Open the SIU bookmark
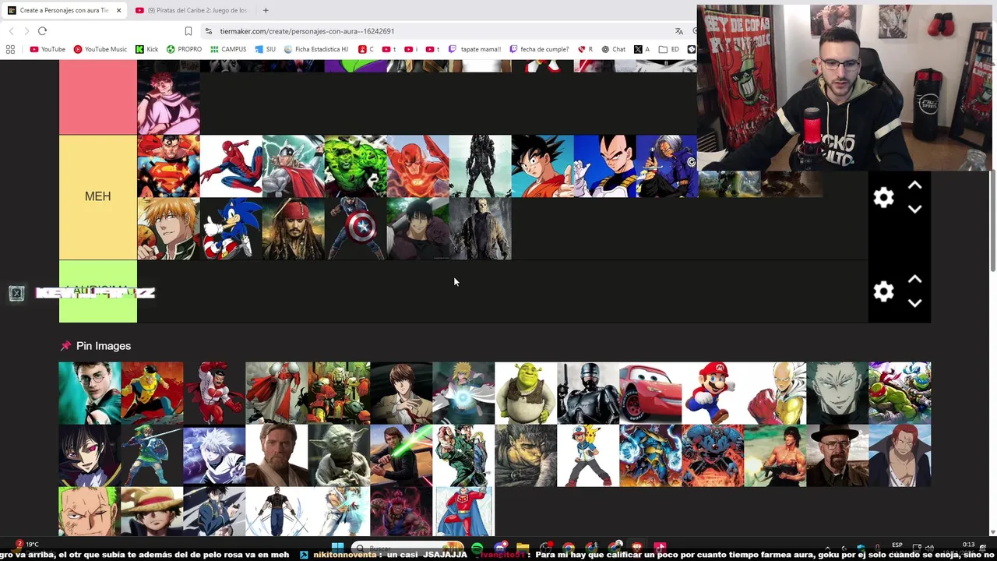The width and height of the screenshot is (997, 561). [x=265, y=49]
